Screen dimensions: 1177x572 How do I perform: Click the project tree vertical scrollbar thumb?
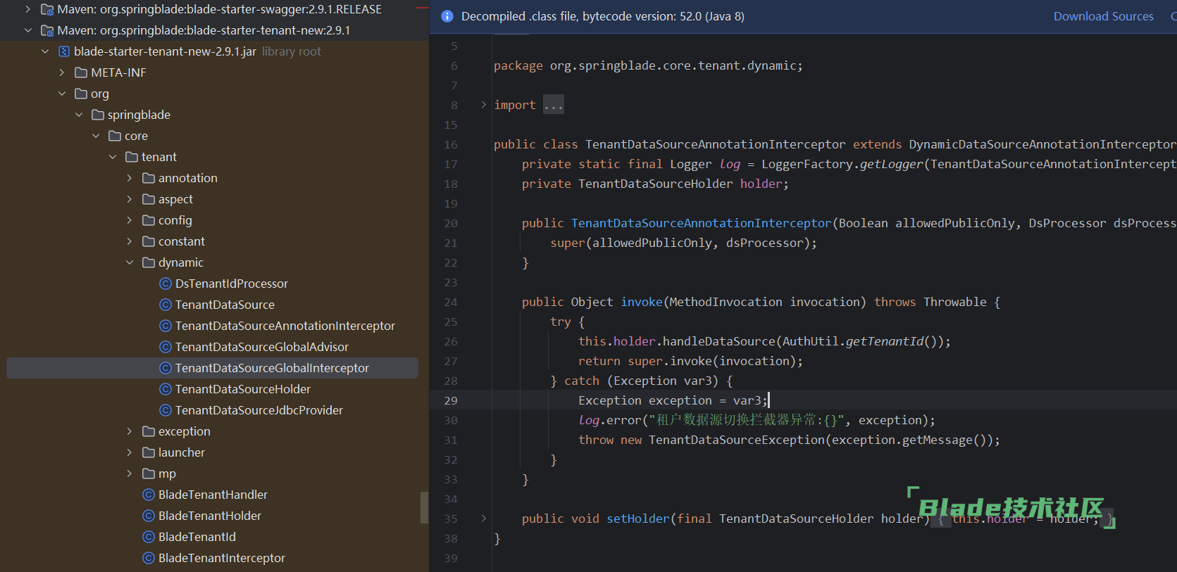click(x=424, y=507)
